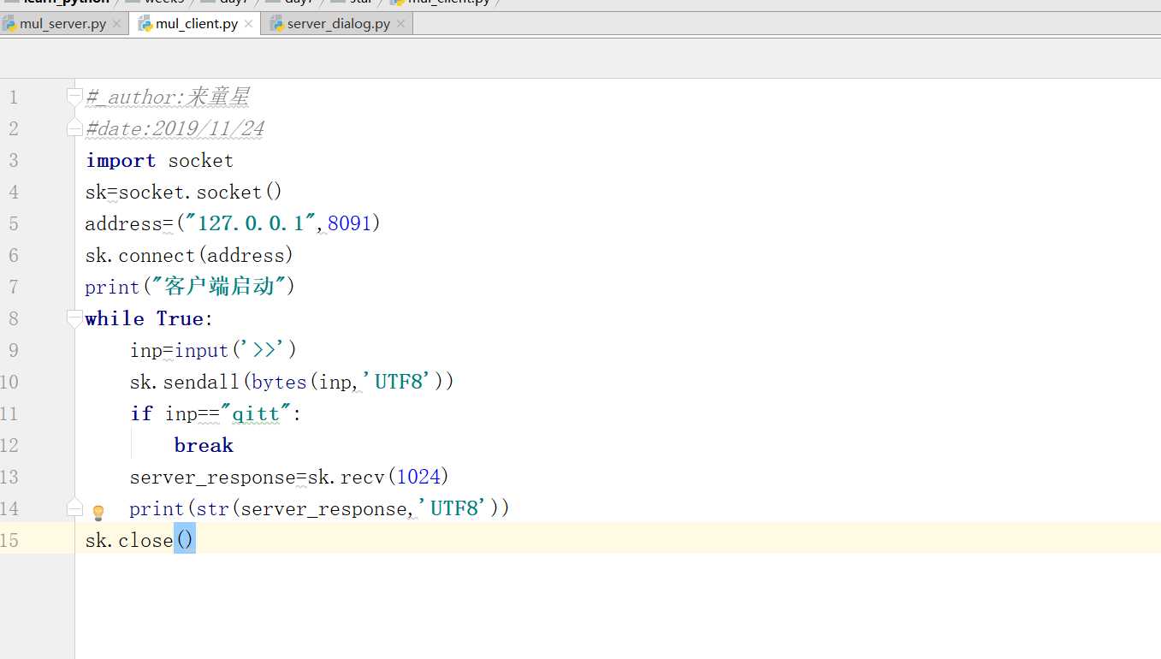Collapse the fold marker beside the #_author comment
Image resolution: width=1161 pixels, height=659 pixels.
pos(74,97)
